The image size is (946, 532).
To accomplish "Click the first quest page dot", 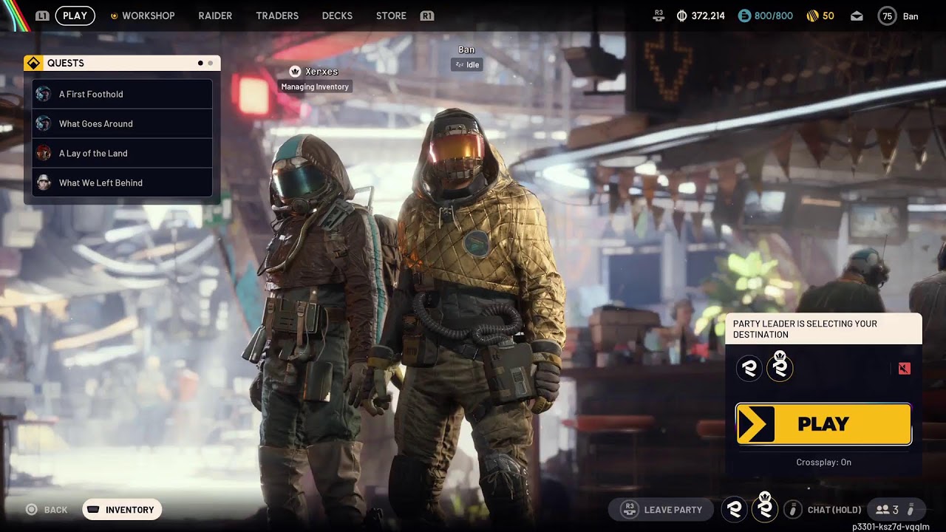I will (200, 64).
